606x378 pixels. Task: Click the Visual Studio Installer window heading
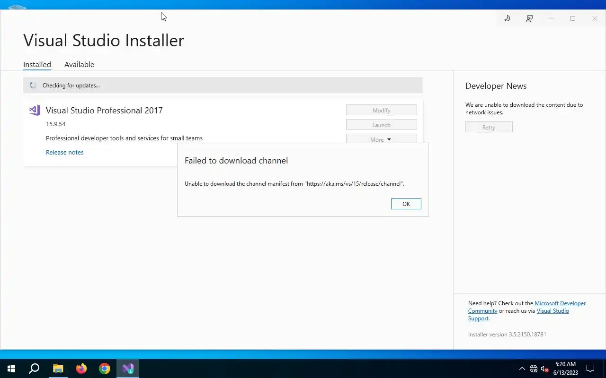pos(104,40)
